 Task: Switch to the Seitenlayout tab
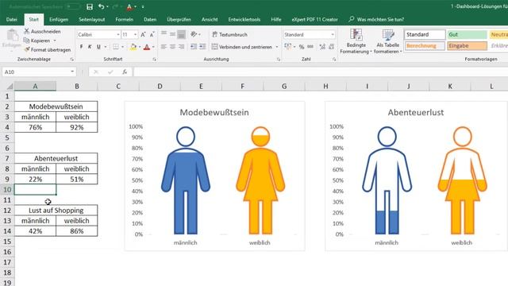point(92,19)
